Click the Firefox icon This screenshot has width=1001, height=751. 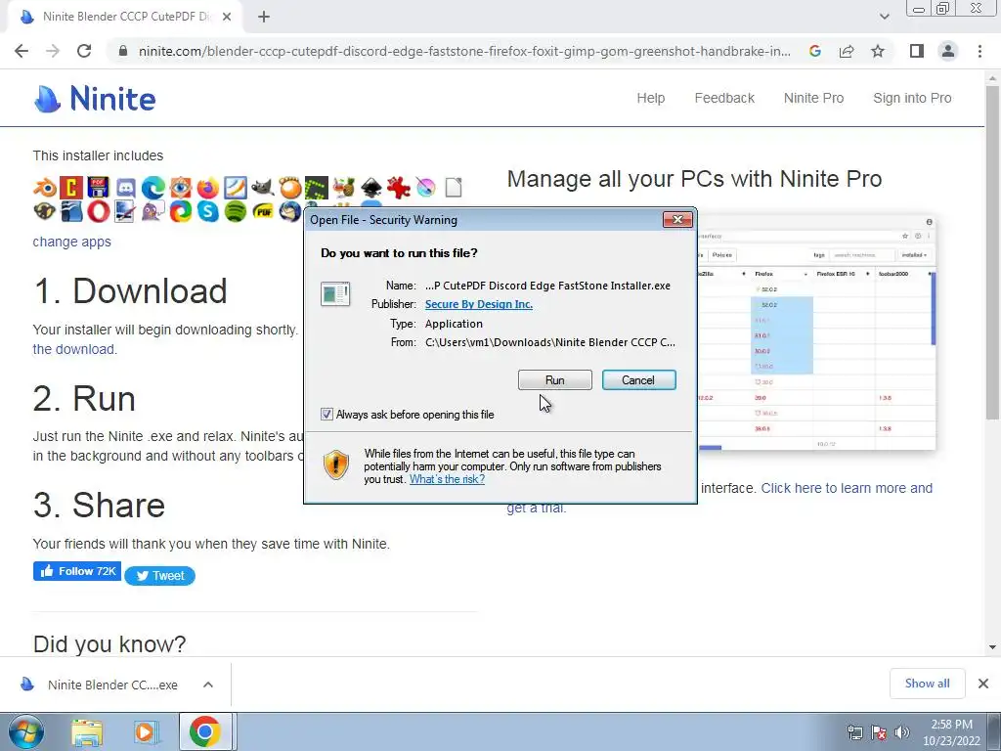[x=207, y=188]
